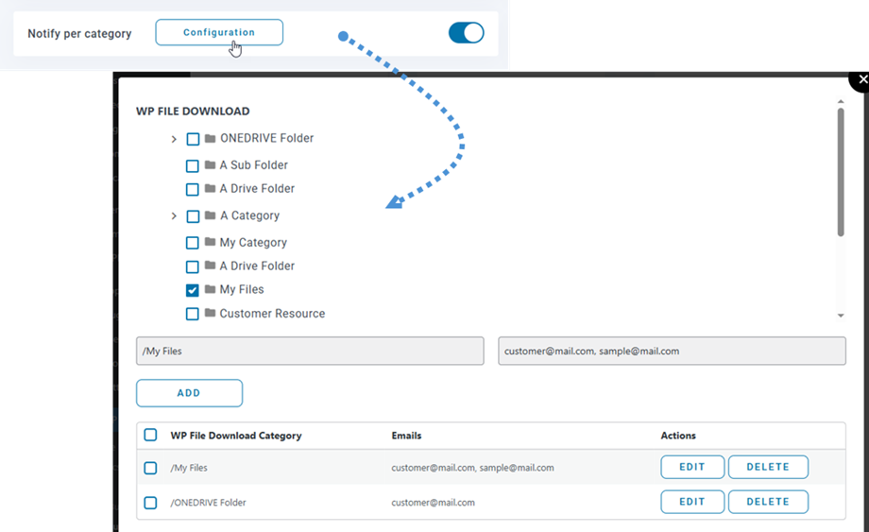Screen dimensions: 869x532
Task: Open the Configuration button
Action: (219, 32)
